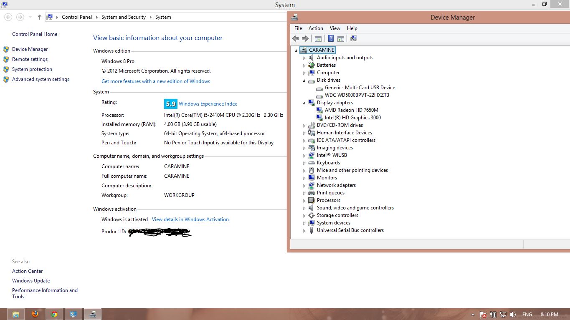Screen dimensions: 570x320
Task: Select the Intel HD Graphics 3000 adapter icon
Action: pyautogui.click(x=319, y=118)
